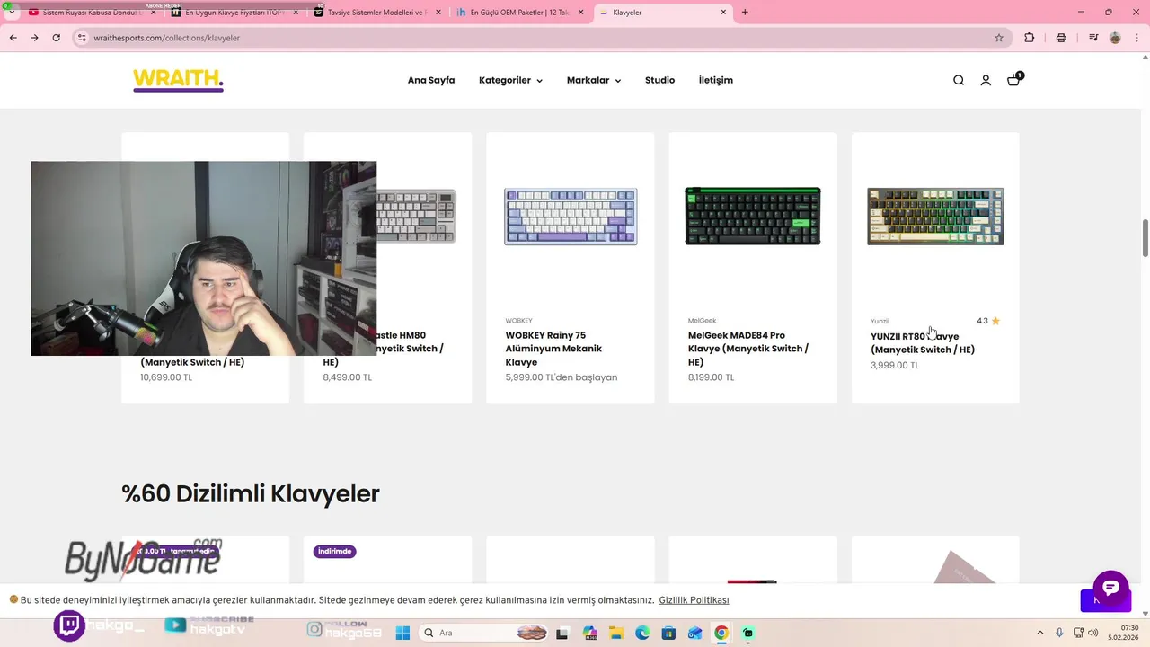Open the live chat bubble
The image size is (1150, 647).
click(x=1110, y=588)
